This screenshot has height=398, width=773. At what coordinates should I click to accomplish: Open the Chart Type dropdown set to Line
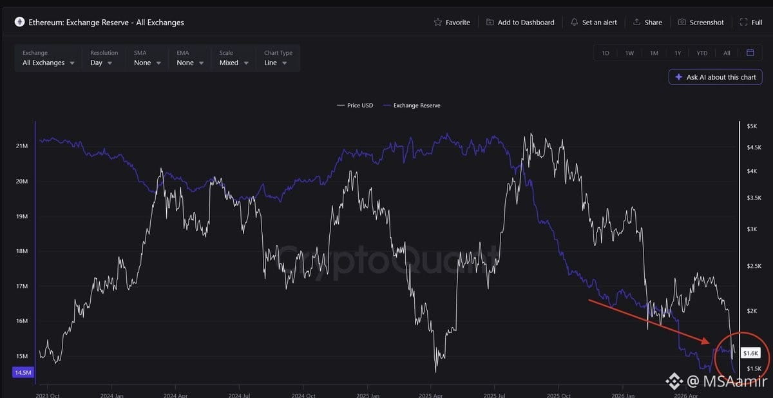click(278, 58)
